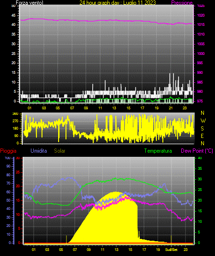This screenshot has height=256, width=215.
Task: Click the 360 degree wind direction tick
Action: coord(15,114)
